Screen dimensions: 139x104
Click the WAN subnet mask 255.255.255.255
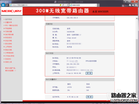pyautogui.click(x=73, y=64)
